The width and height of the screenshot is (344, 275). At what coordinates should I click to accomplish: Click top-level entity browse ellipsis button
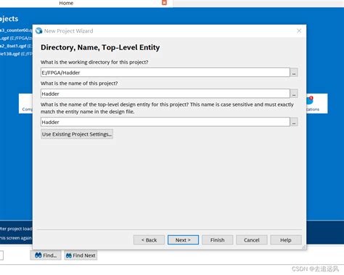pyautogui.click(x=294, y=122)
